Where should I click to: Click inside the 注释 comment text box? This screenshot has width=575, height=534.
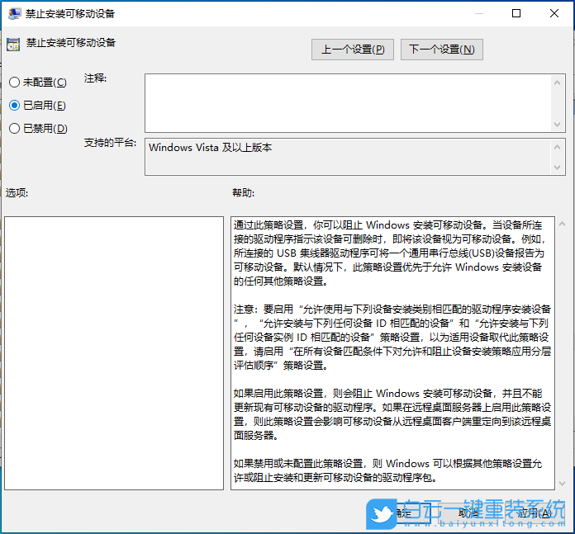[x=348, y=103]
